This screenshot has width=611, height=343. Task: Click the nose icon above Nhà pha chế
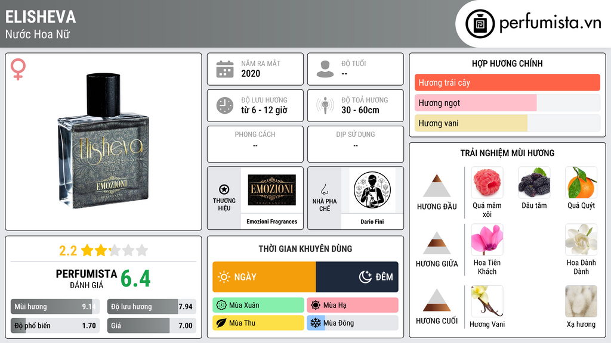point(324,189)
